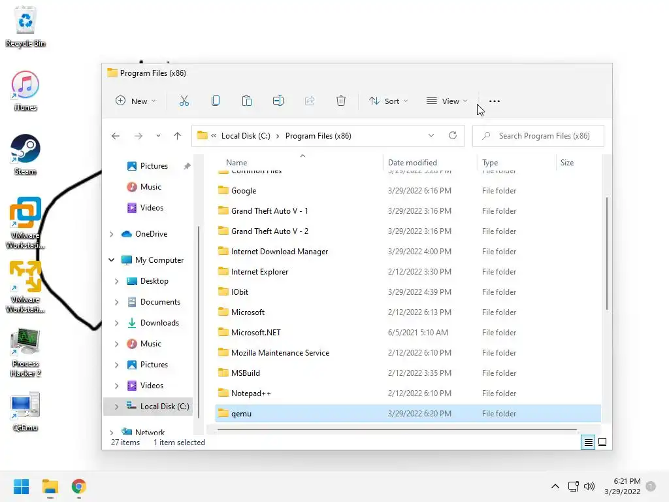
Task: Go forward with the right arrow
Action: pyautogui.click(x=139, y=136)
